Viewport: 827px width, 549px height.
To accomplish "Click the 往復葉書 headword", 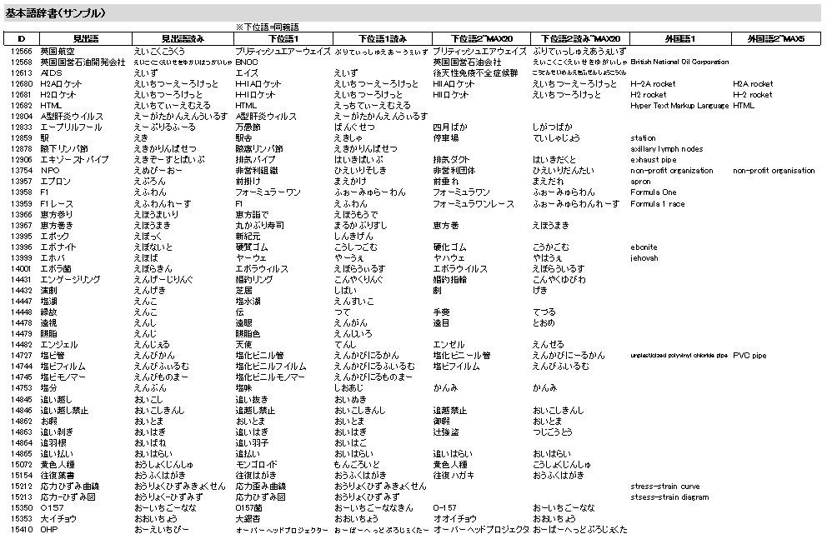I will coord(58,475).
